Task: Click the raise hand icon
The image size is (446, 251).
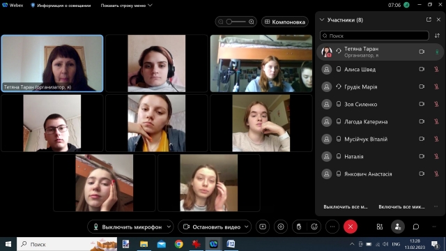Action: pyautogui.click(x=299, y=227)
